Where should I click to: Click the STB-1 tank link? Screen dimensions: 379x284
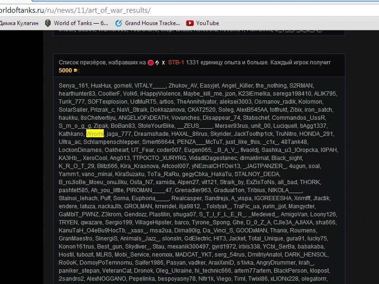click(176, 62)
